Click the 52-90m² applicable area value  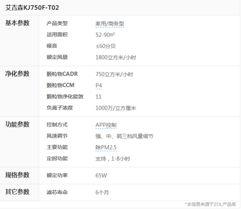(105, 35)
